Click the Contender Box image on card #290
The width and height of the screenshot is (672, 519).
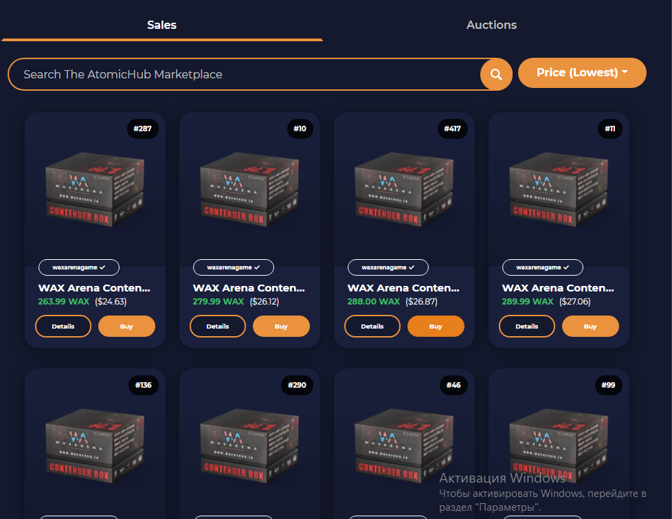[x=249, y=446]
